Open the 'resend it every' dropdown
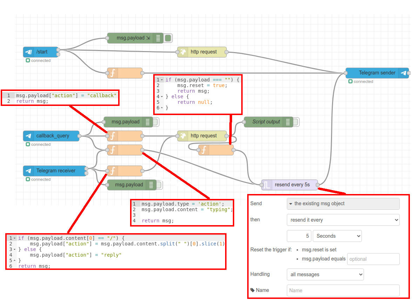 [x=343, y=220]
